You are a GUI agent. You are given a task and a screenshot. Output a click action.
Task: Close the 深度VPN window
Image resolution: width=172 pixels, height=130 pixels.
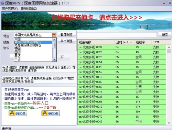pos(170,3)
